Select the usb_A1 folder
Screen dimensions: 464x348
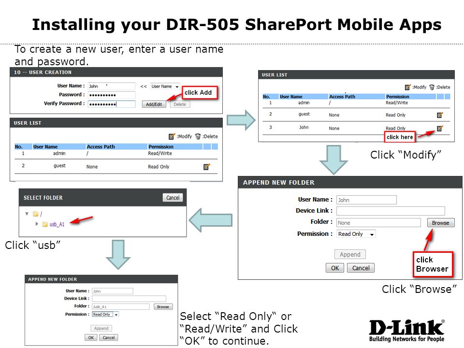[57, 224]
